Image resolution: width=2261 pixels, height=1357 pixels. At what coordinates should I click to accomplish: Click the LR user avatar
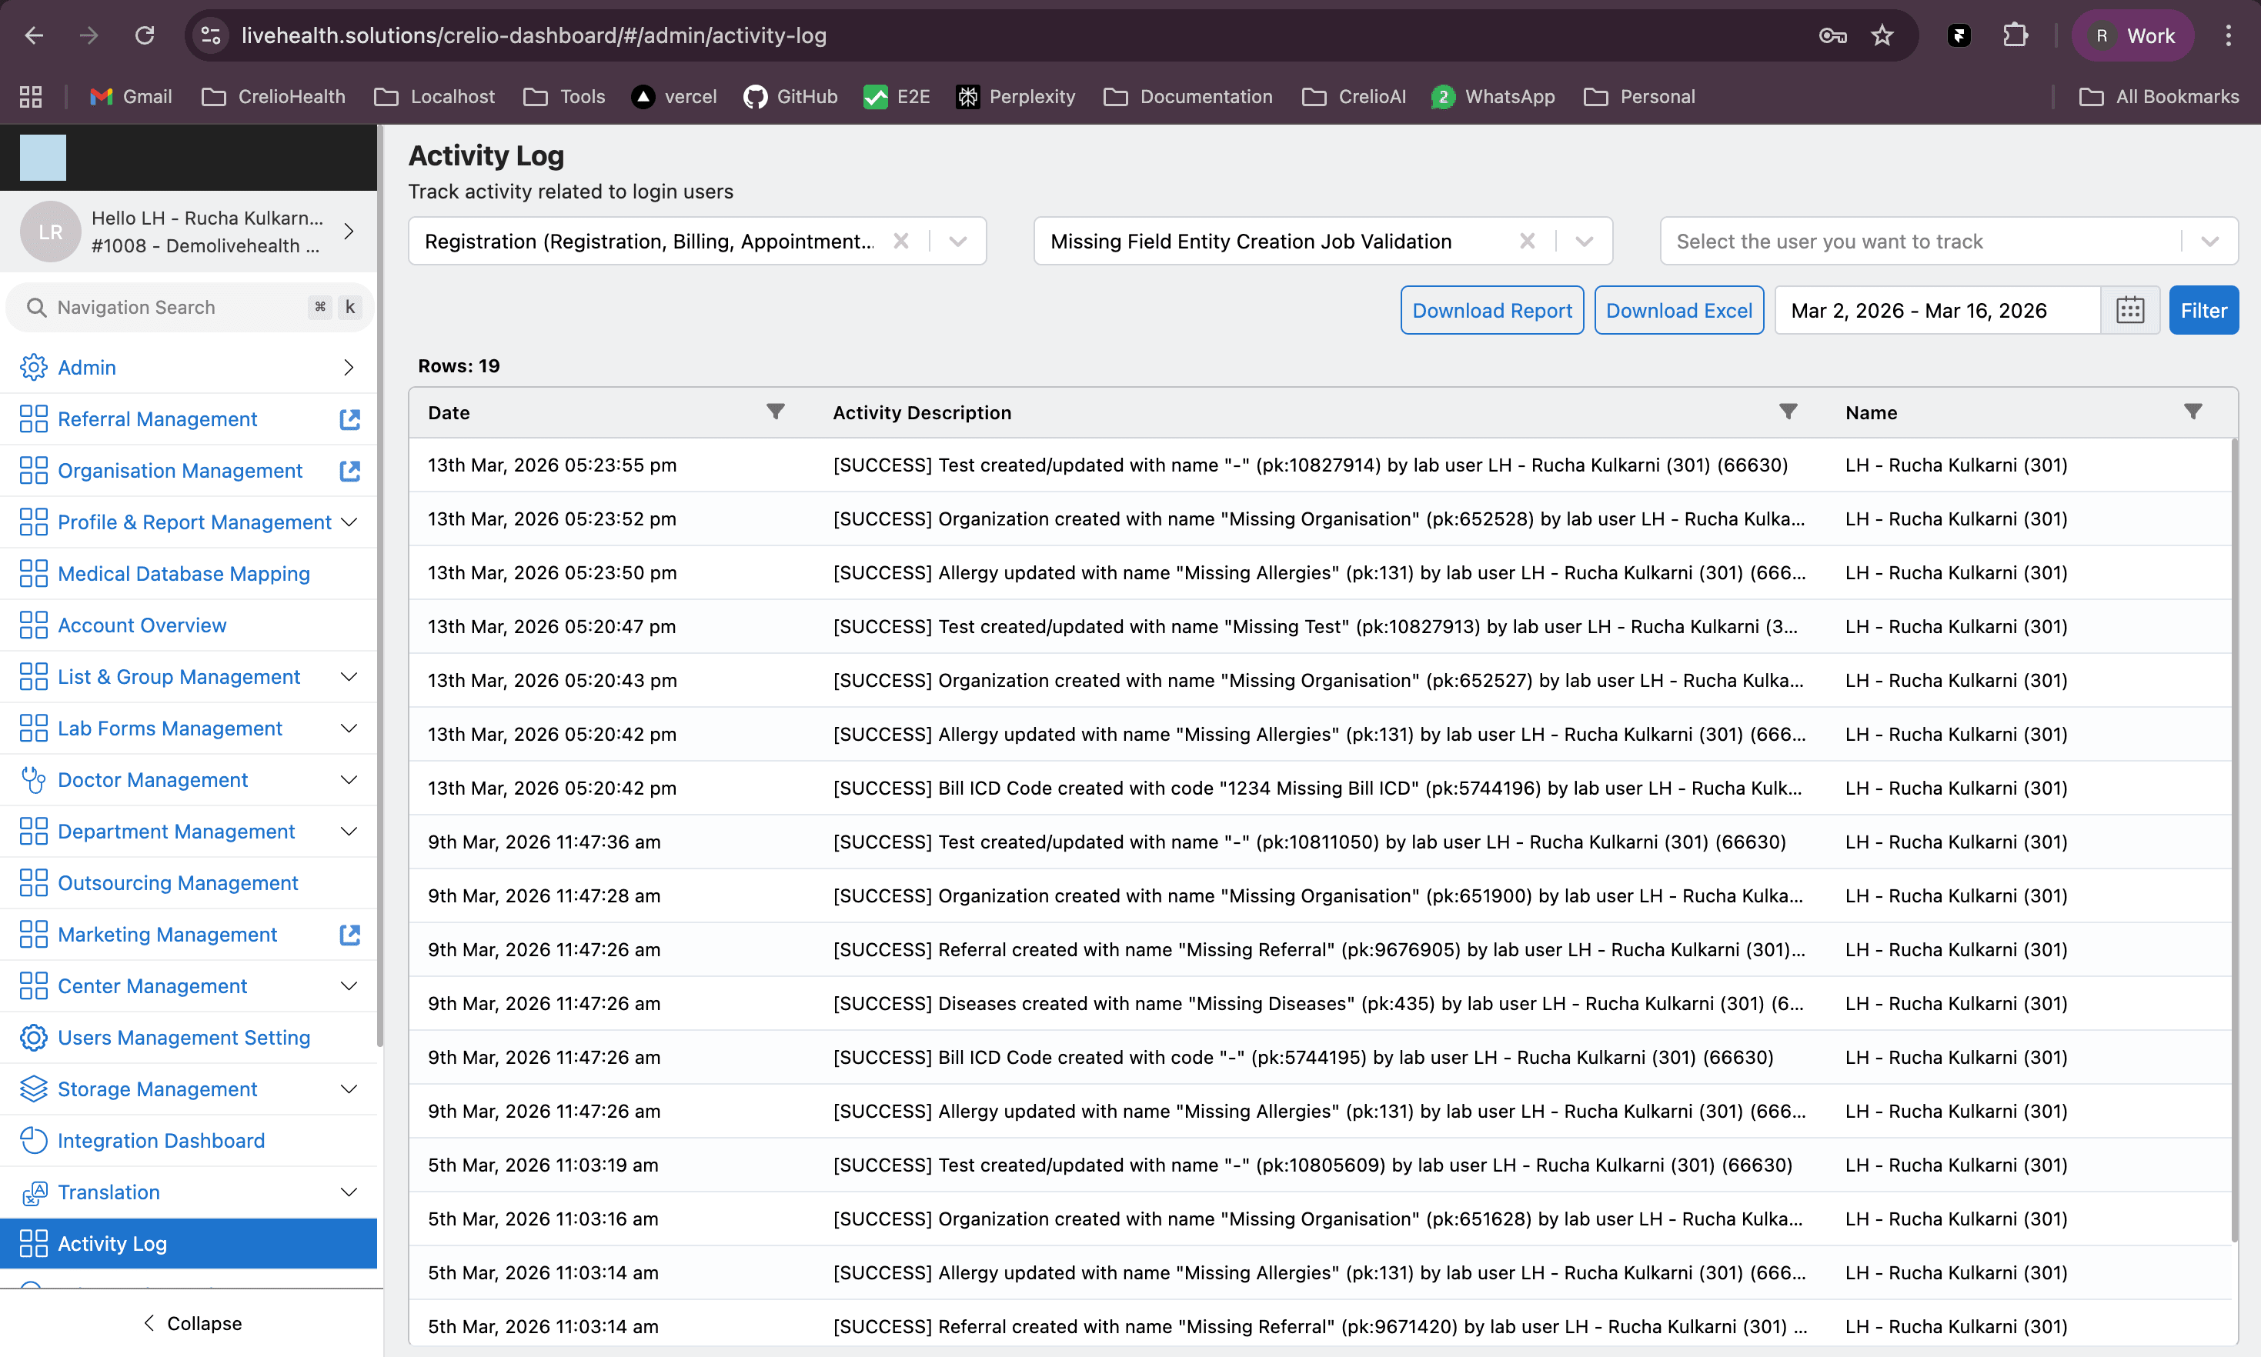[50, 232]
